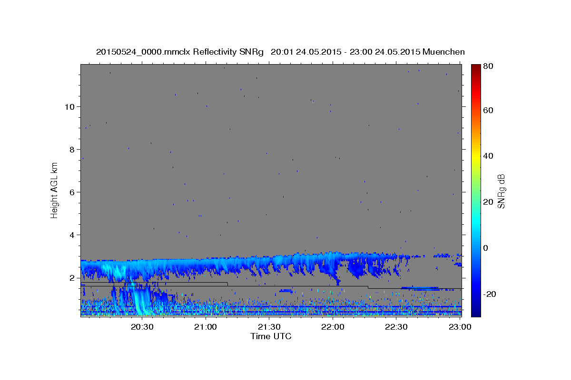Click the 21:00 time tick label
The image size is (571, 380).
[206, 327]
